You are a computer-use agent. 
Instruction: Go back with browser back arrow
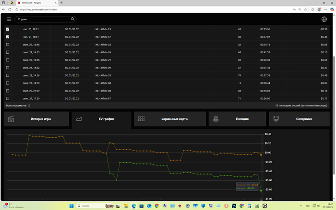pos(3,10)
